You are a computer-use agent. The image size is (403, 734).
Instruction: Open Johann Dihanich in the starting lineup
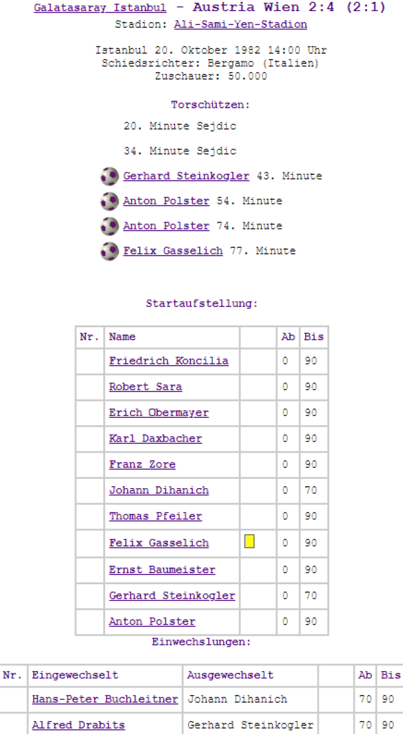click(x=159, y=491)
